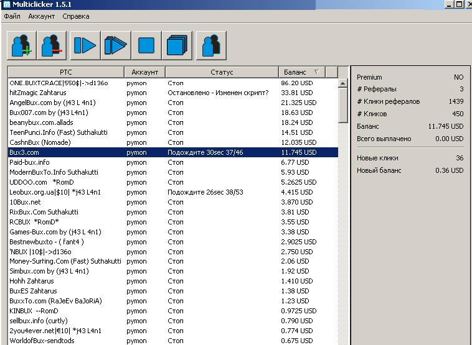Open the Файл menu
Viewport: 472px width, 345px height.
pos(12,16)
